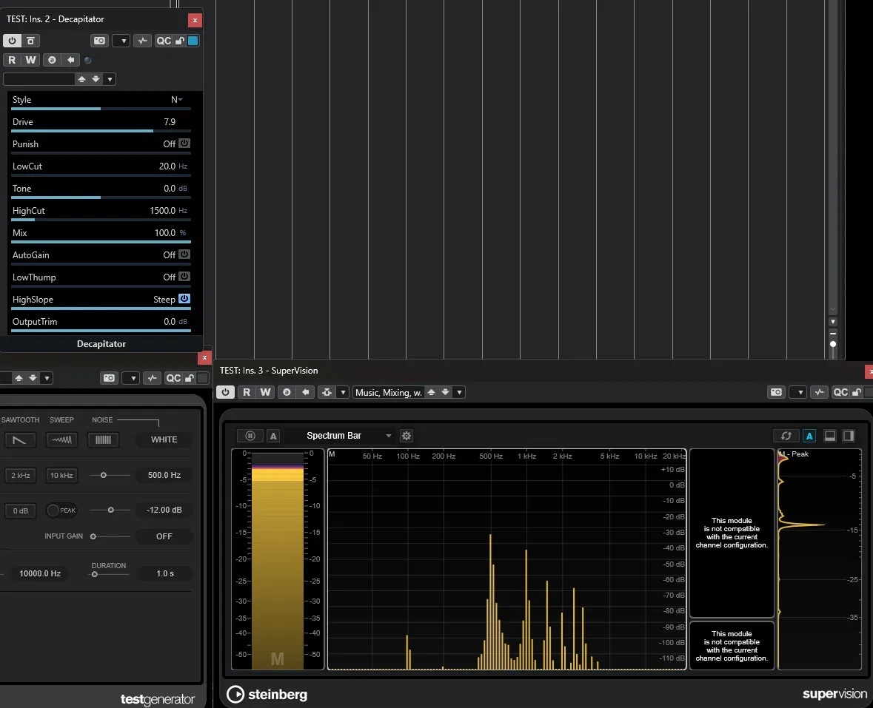The width and height of the screenshot is (873, 708).
Task: Click 'Music, Mixing, w.' preset name field
Action: (x=389, y=393)
